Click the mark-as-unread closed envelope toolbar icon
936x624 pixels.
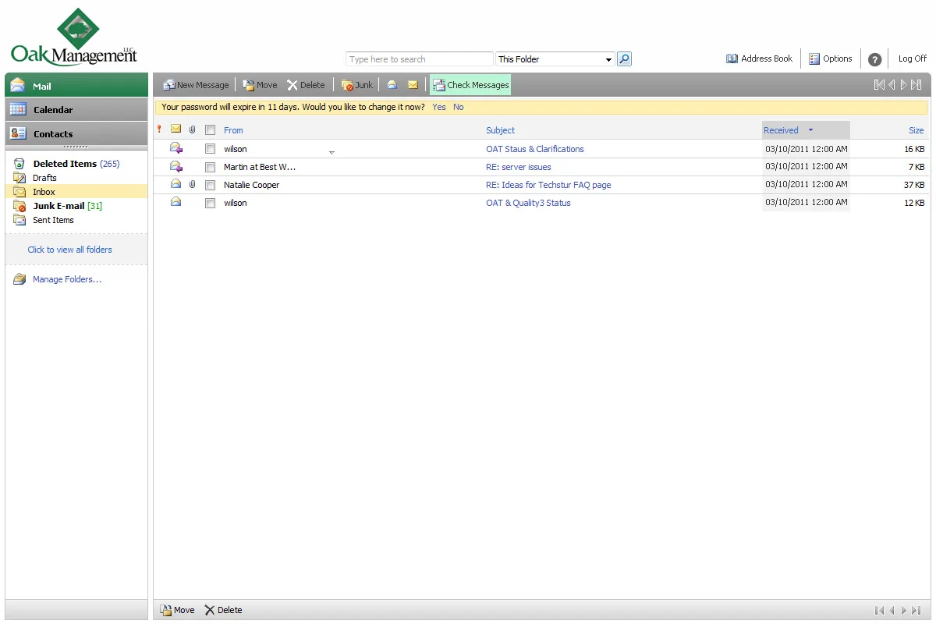413,85
